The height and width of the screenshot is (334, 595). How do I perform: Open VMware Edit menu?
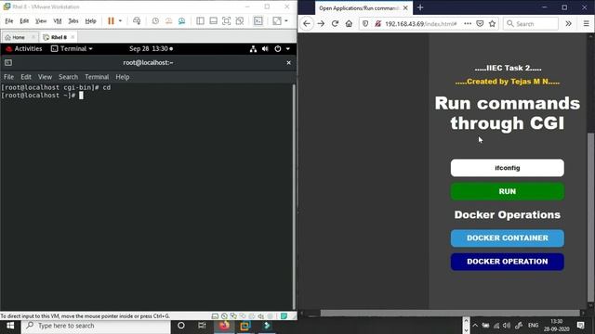24,20
